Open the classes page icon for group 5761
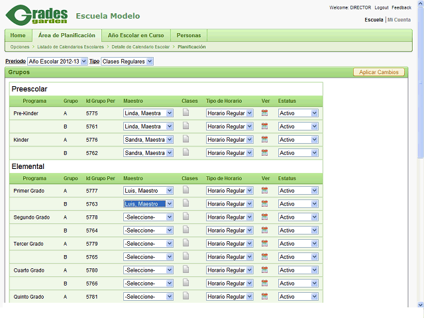 (x=185, y=125)
